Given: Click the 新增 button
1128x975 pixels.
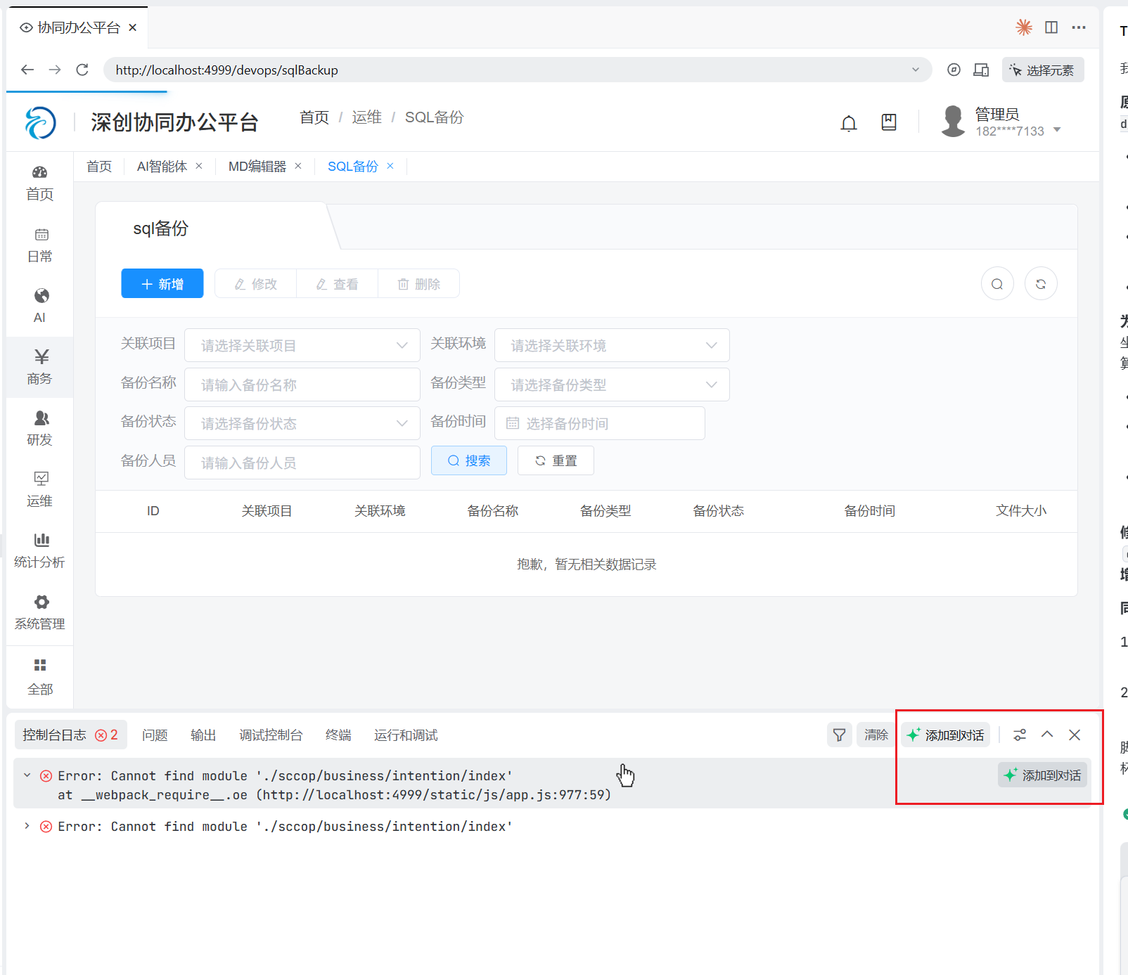Looking at the screenshot, I should pyautogui.click(x=162, y=283).
